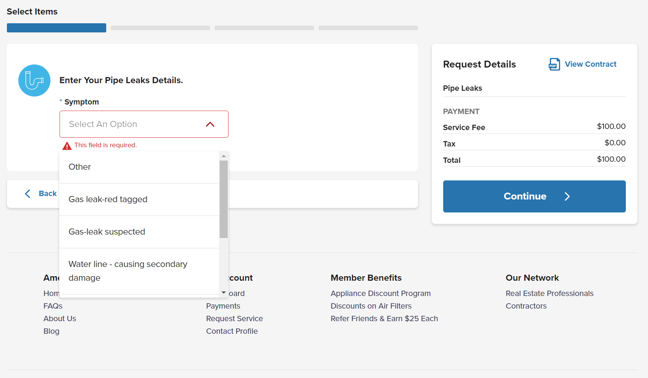
Task: Collapse the Symptom dropdown using the red chevron
Action: coord(210,124)
